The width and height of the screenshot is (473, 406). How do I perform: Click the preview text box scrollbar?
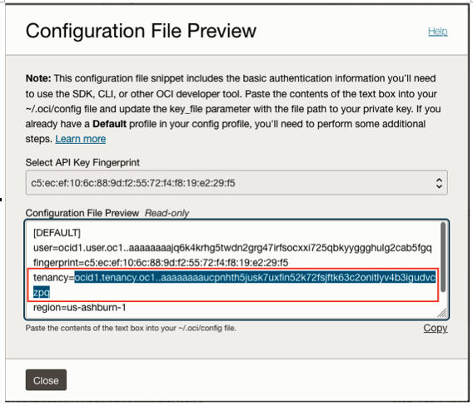click(443, 257)
